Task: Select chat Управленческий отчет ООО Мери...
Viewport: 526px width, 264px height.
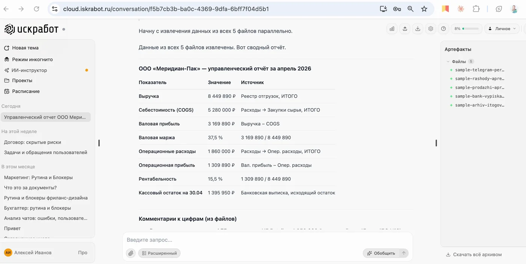Action: click(45, 117)
